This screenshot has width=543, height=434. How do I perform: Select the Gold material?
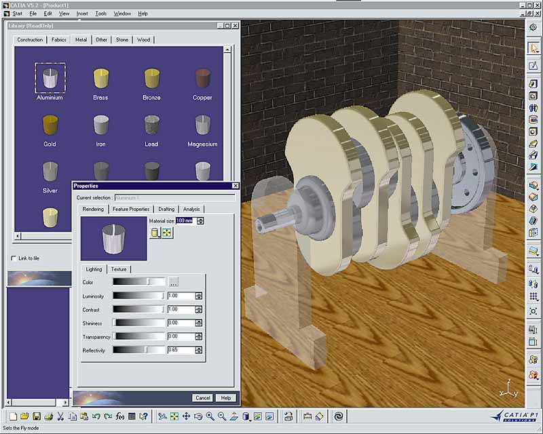(x=50, y=130)
